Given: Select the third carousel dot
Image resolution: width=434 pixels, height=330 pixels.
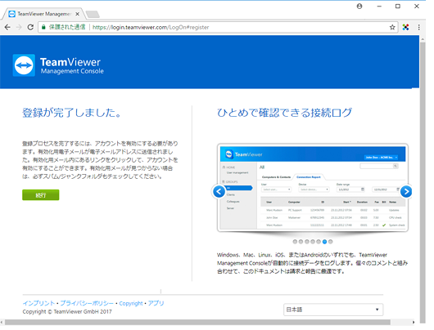Looking at the screenshot, I should 307,242.
